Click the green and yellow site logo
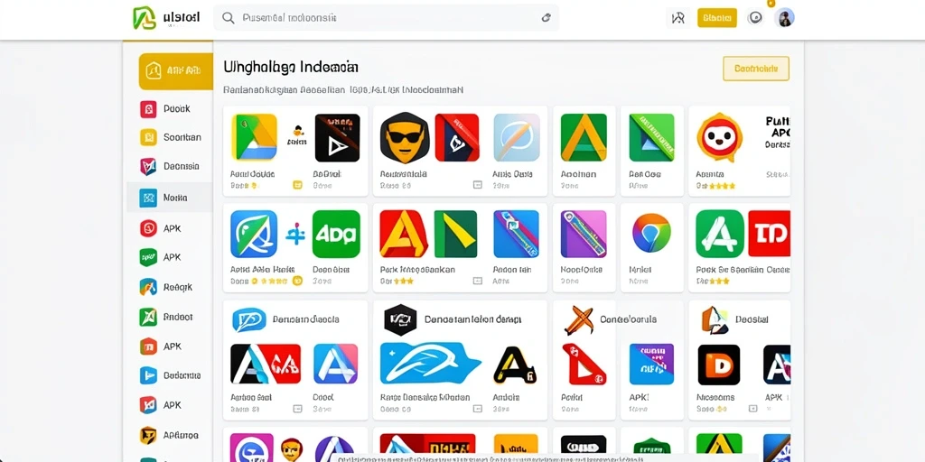925x462 pixels. click(145, 18)
